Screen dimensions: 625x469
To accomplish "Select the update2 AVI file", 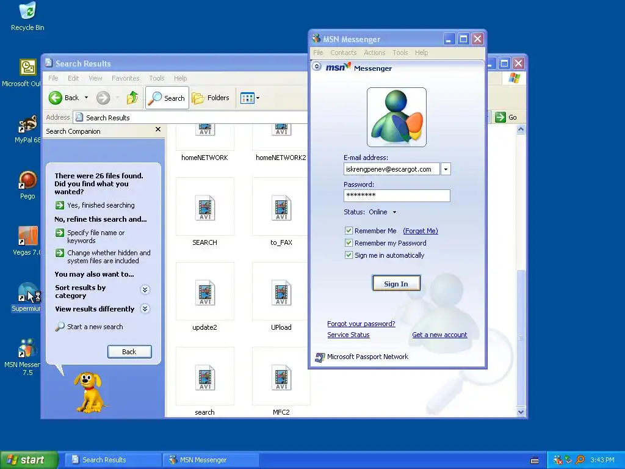I will click(x=205, y=297).
